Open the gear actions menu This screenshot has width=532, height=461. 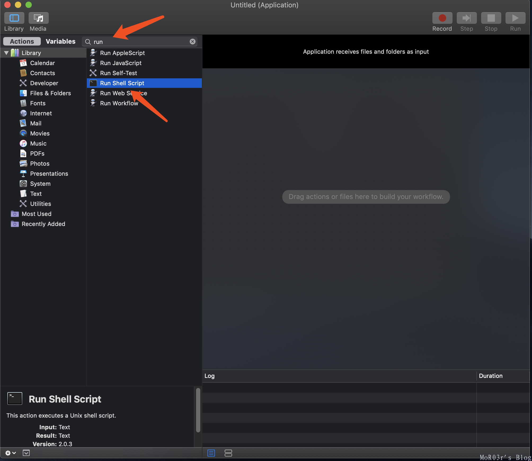11,453
